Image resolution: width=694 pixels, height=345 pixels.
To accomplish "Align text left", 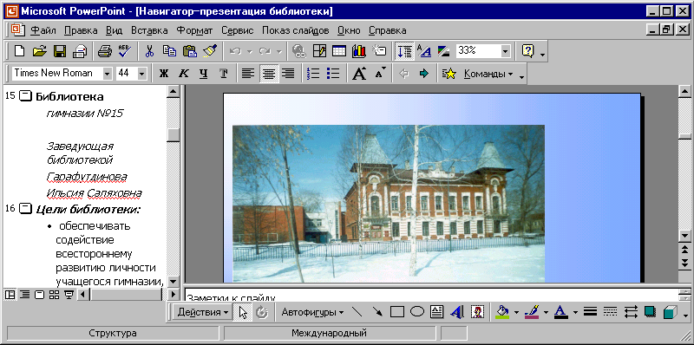I will pyautogui.click(x=248, y=74).
